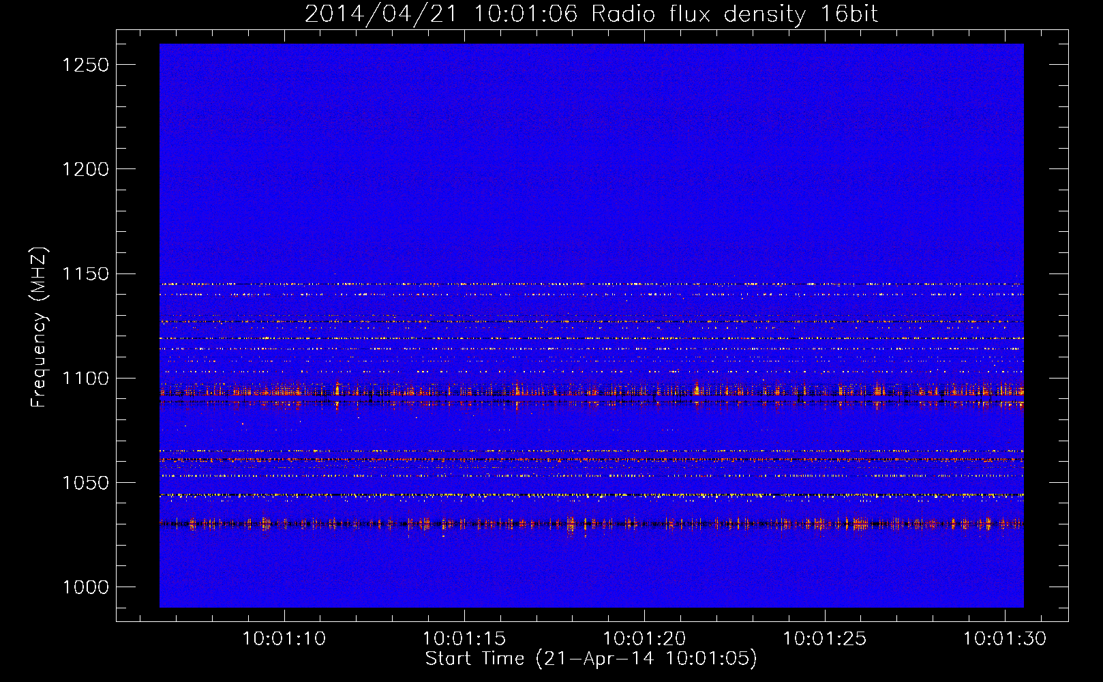Click the 1250 frequency tick label
Image resolution: width=1103 pixels, height=682 pixels.
tap(86, 65)
